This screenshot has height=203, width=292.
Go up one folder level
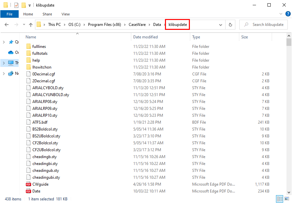click(x=31, y=25)
